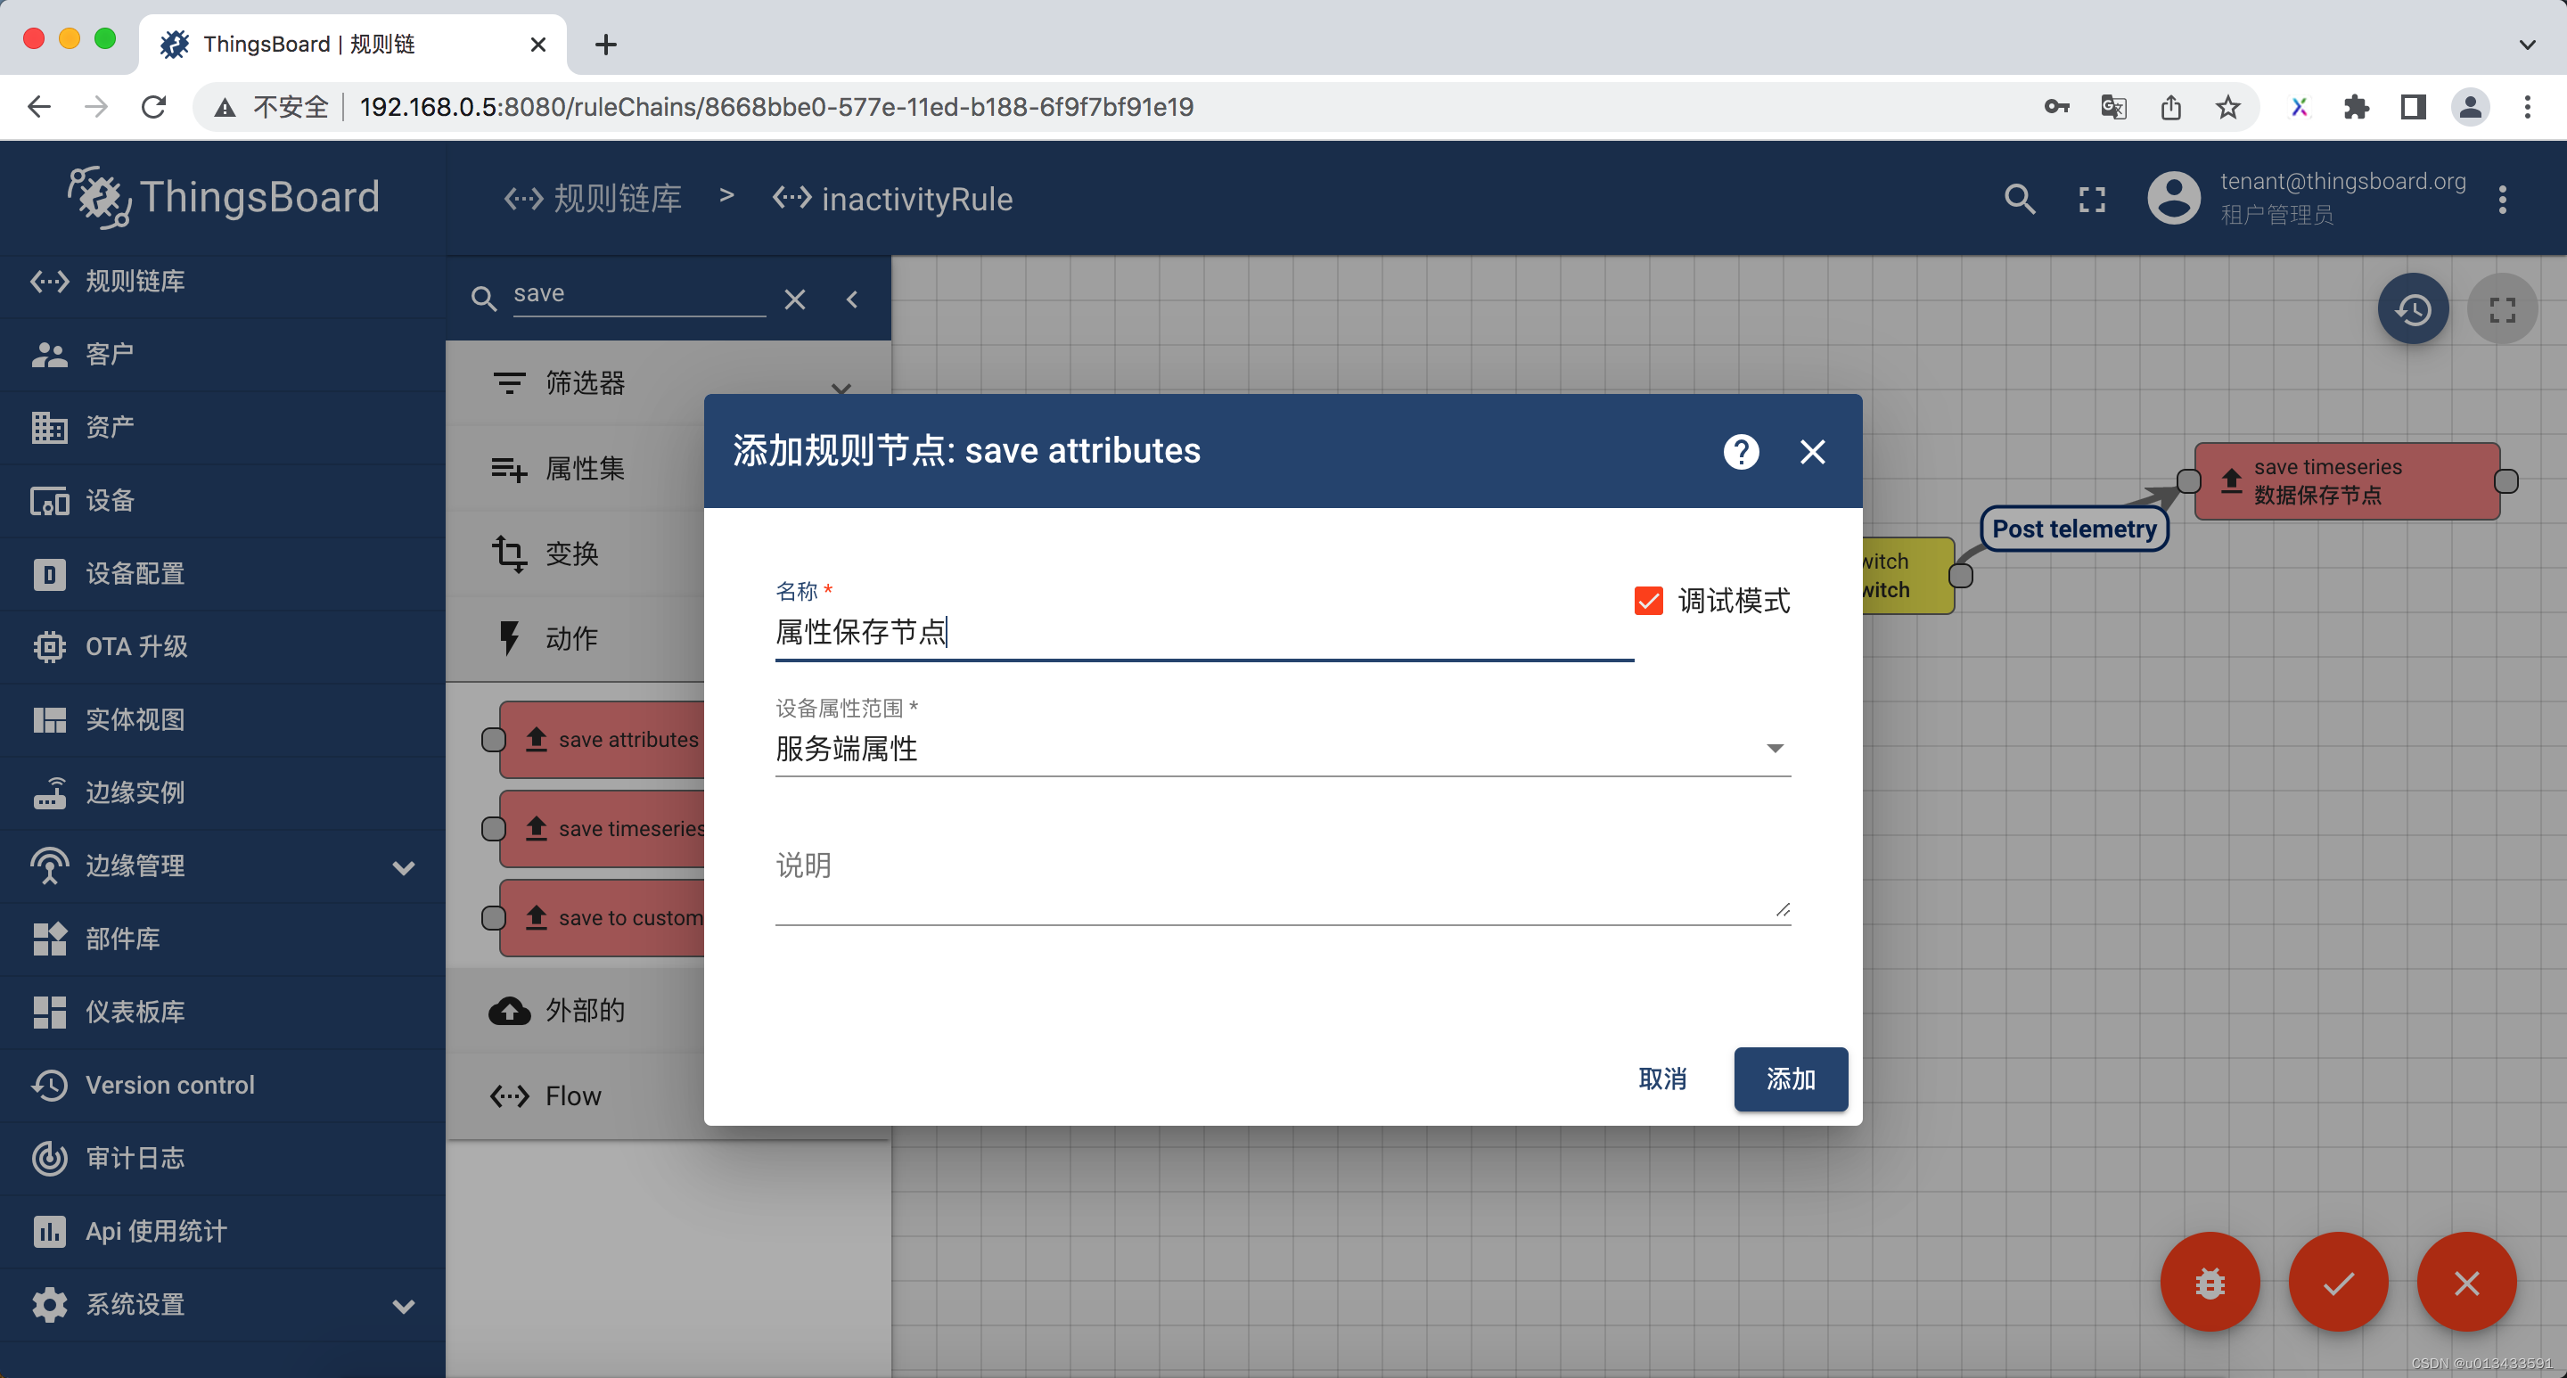
Task: Click the browser address bar URL
Action: coord(776,107)
